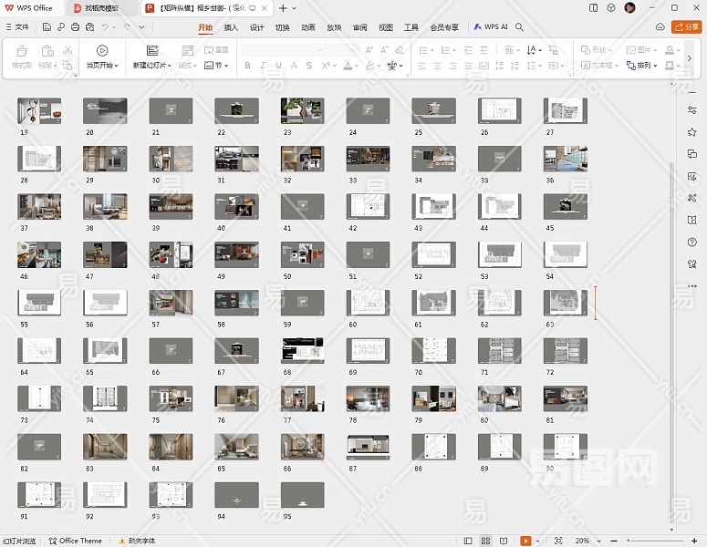This screenshot has width=707, height=547.
Task: Open the help icon in right sidebar
Action: coord(692,242)
